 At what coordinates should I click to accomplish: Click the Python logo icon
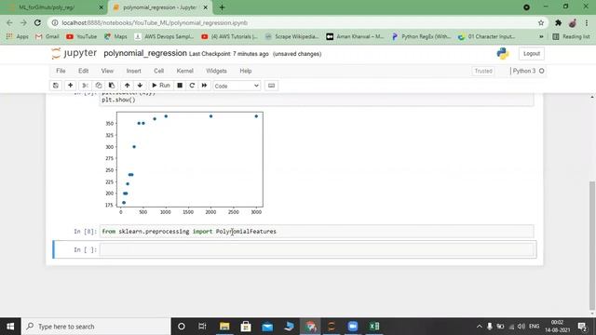[x=503, y=54]
